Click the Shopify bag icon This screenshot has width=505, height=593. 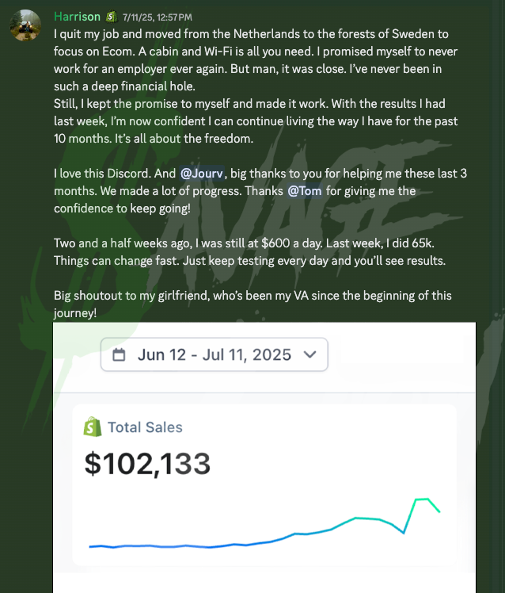93,427
